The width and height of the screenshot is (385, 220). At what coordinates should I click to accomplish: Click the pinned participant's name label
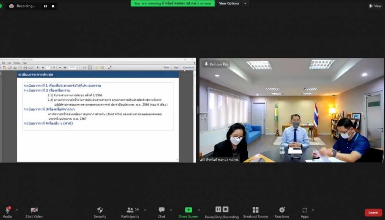tap(222, 160)
